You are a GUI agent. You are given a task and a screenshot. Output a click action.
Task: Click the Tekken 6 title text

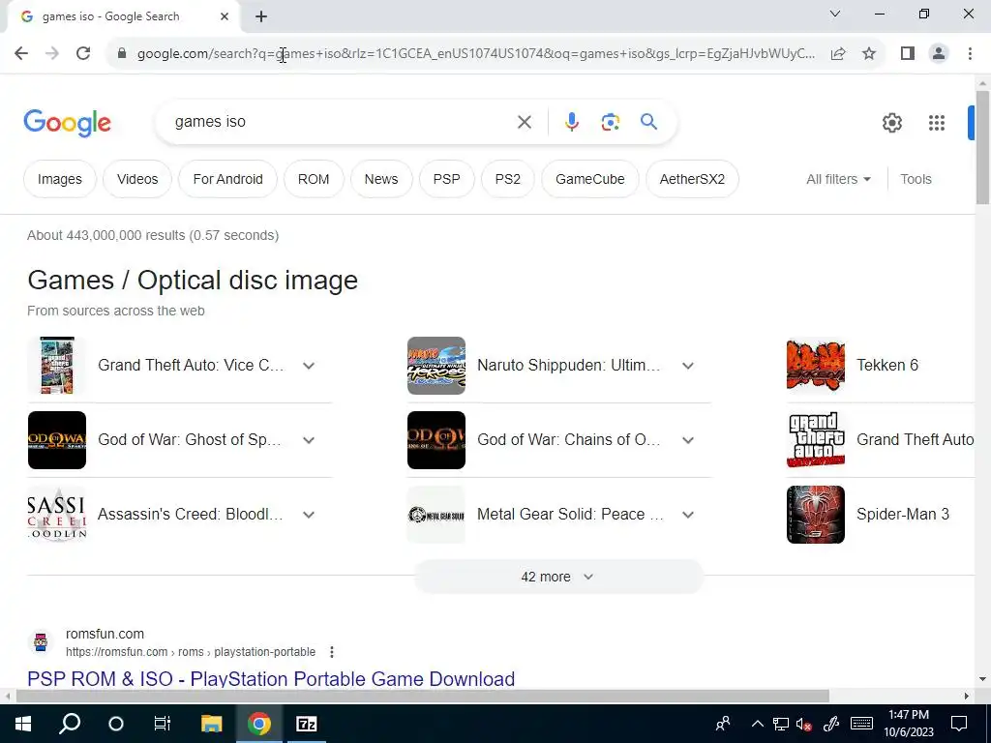(x=887, y=365)
